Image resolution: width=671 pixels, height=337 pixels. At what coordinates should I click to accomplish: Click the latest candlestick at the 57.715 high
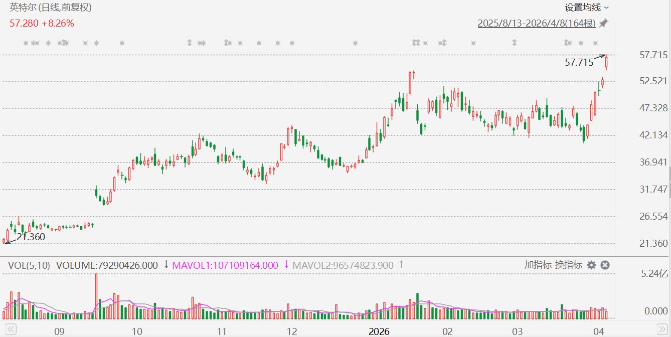pos(606,62)
